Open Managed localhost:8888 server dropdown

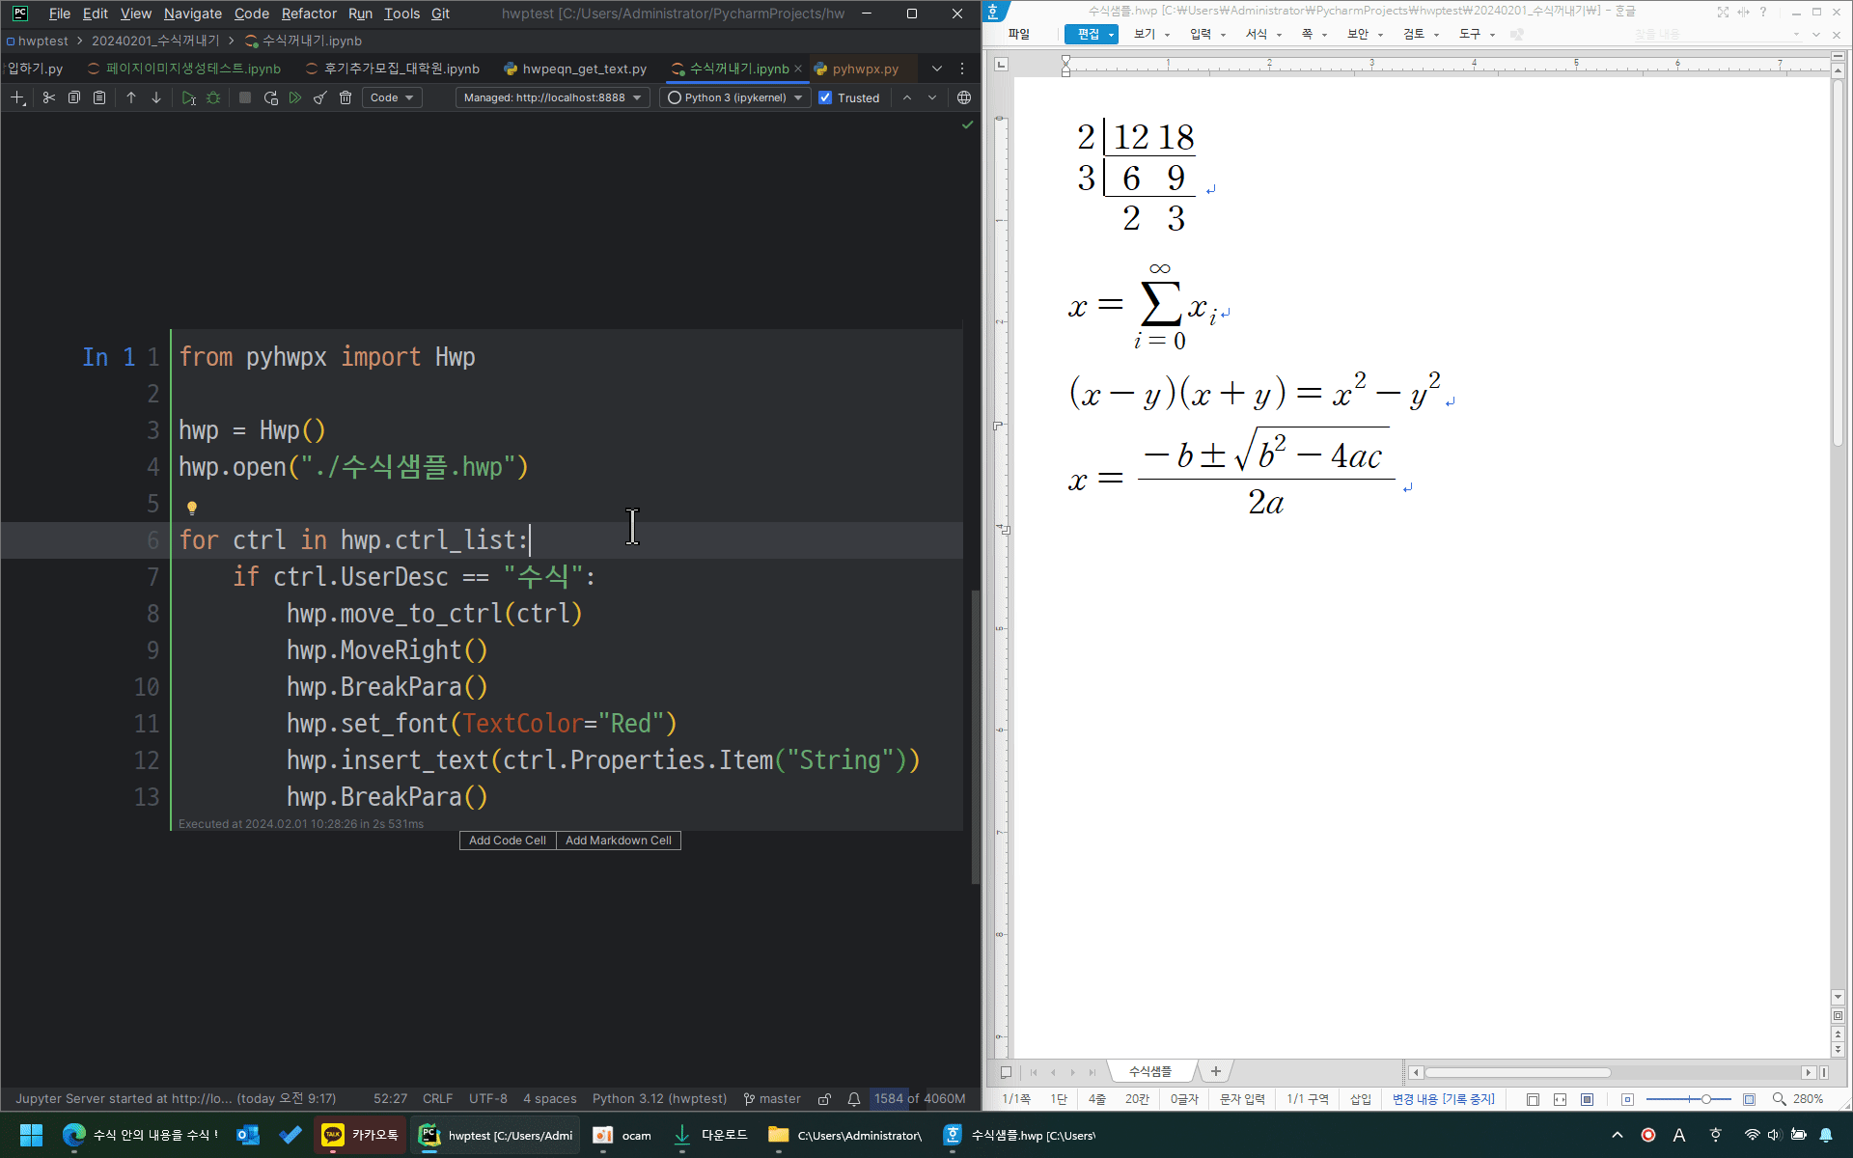[x=552, y=97]
